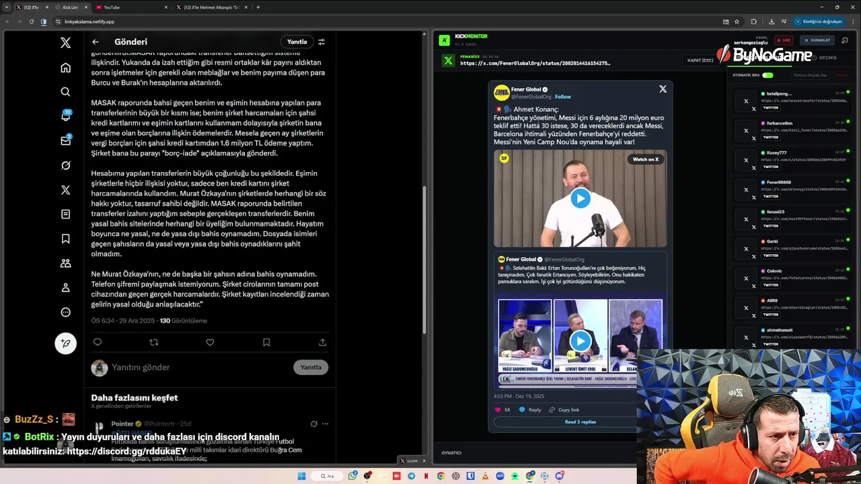Click the compose post feather button
This screenshot has height=484, width=861.
65,343
